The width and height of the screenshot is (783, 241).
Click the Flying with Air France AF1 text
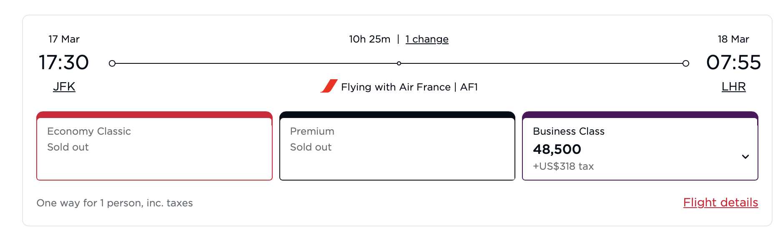[x=409, y=87]
